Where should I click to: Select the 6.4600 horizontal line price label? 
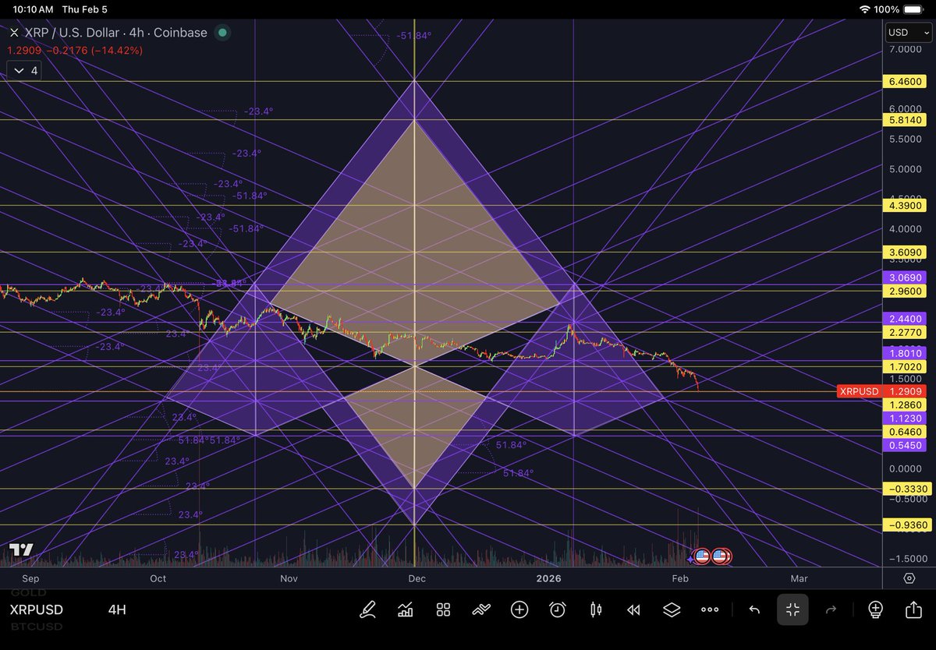click(906, 81)
